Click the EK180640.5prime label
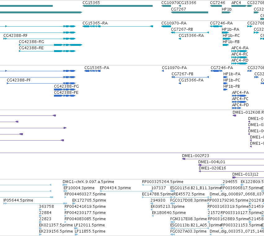The image size is (264, 236). point(169,213)
